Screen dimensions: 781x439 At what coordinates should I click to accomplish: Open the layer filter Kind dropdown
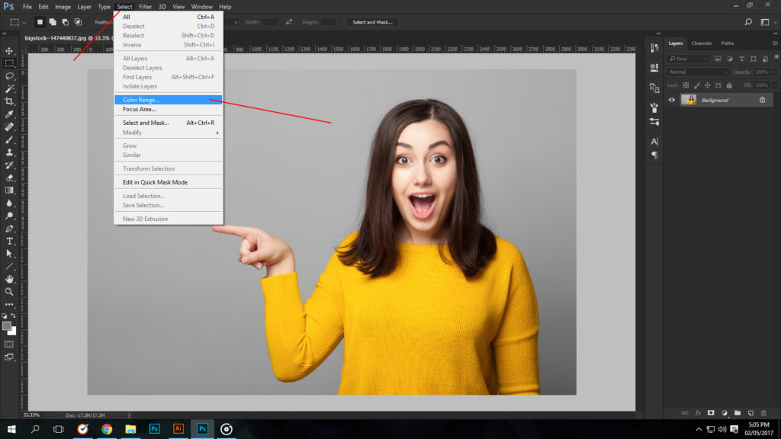pos(689,59)
